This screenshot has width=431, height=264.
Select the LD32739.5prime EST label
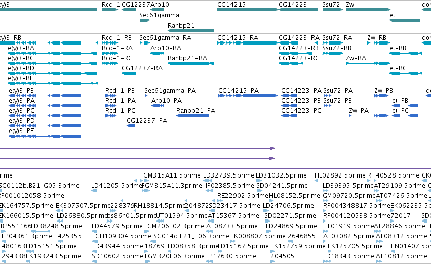pos(228,175)
